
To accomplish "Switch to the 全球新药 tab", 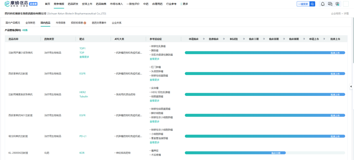I will click(x=30, y=23).
